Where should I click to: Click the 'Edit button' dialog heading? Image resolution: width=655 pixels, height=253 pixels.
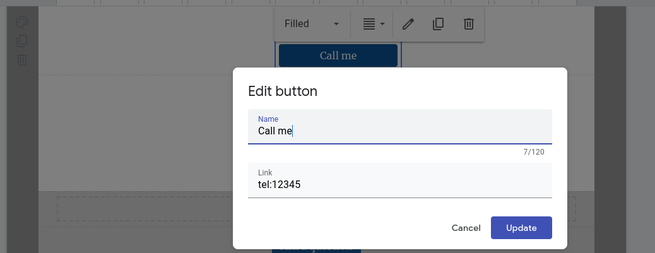[283, 91]
